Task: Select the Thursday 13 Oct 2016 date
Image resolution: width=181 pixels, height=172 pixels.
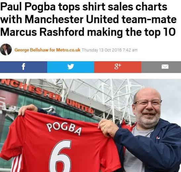Action: coord(102,50)
